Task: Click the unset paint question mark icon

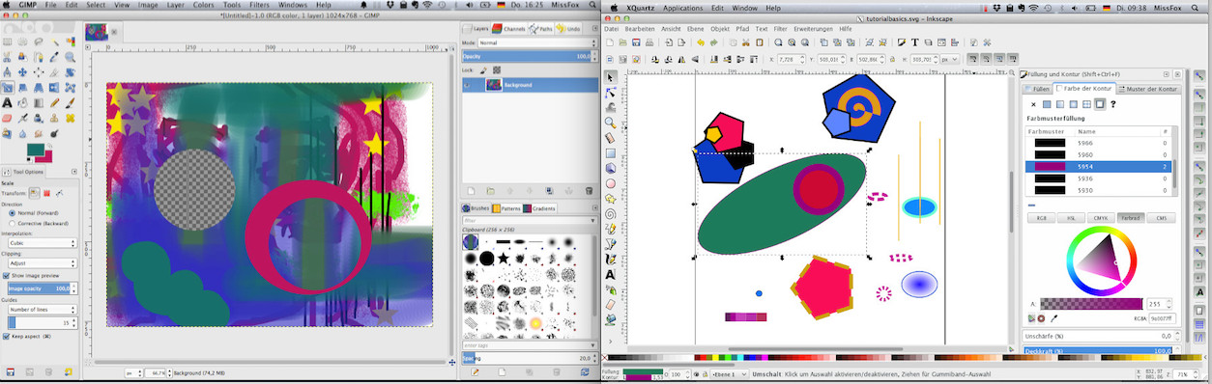Action: (x=1113, y=104)
